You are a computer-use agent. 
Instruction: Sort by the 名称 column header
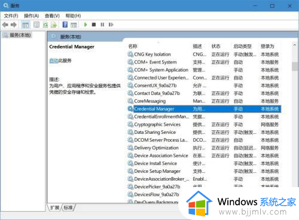(x=133, y=46)
